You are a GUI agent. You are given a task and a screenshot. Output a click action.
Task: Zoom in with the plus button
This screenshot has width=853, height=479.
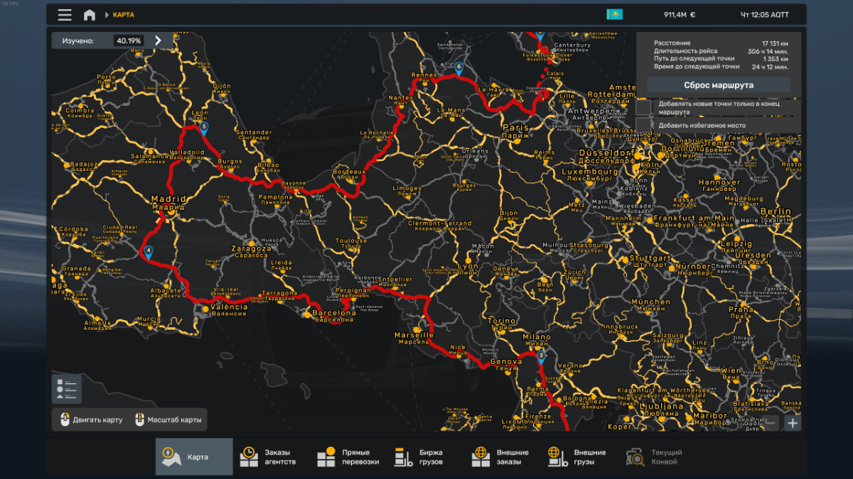click(793, 423)
